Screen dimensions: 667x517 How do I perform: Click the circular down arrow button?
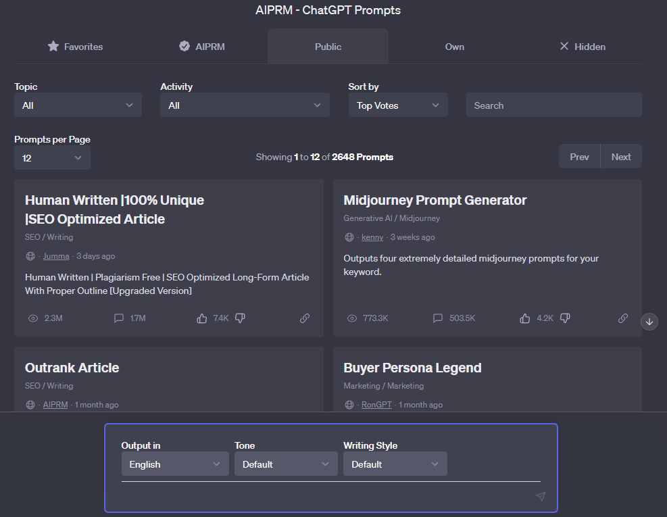coord(649,322)
